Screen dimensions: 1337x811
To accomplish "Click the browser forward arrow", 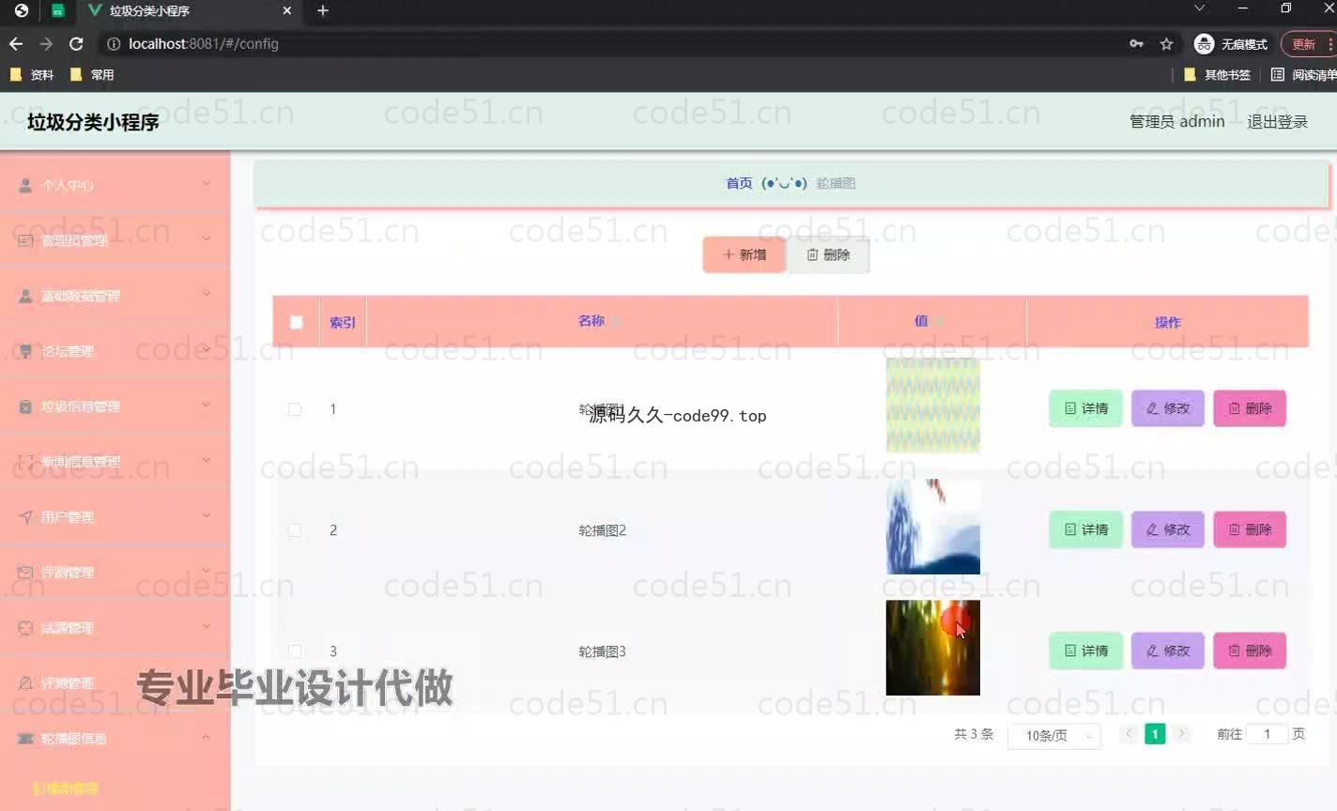I will pyautogui.click(x=46, y=44).
